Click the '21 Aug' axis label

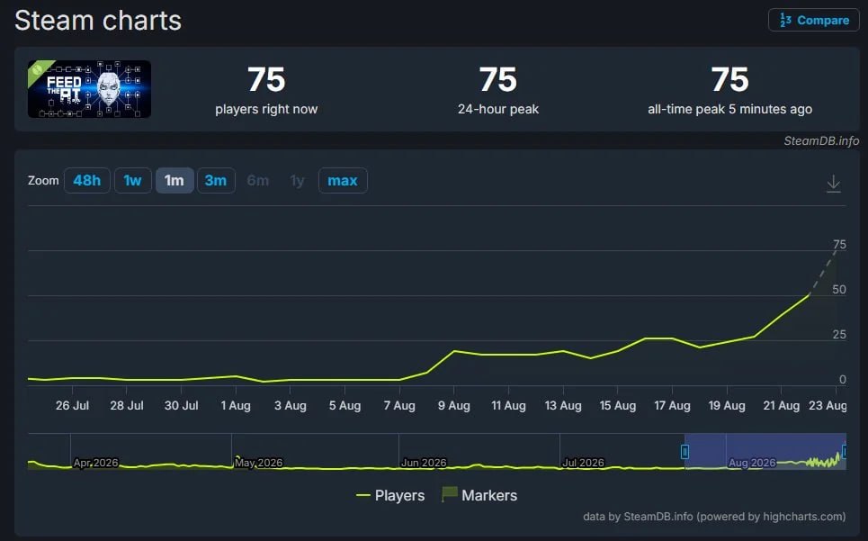pos(781,405)
